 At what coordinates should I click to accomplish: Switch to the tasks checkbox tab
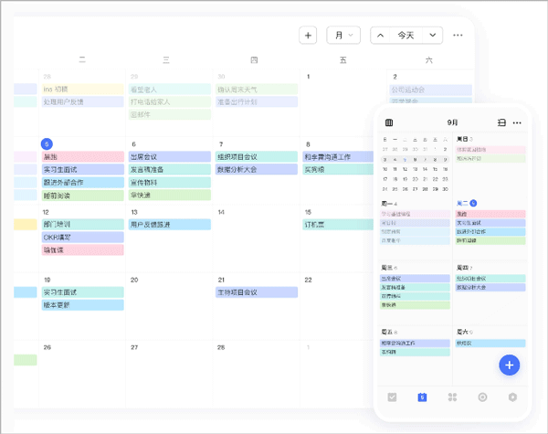pyautogui.click(x=392, y=397)
